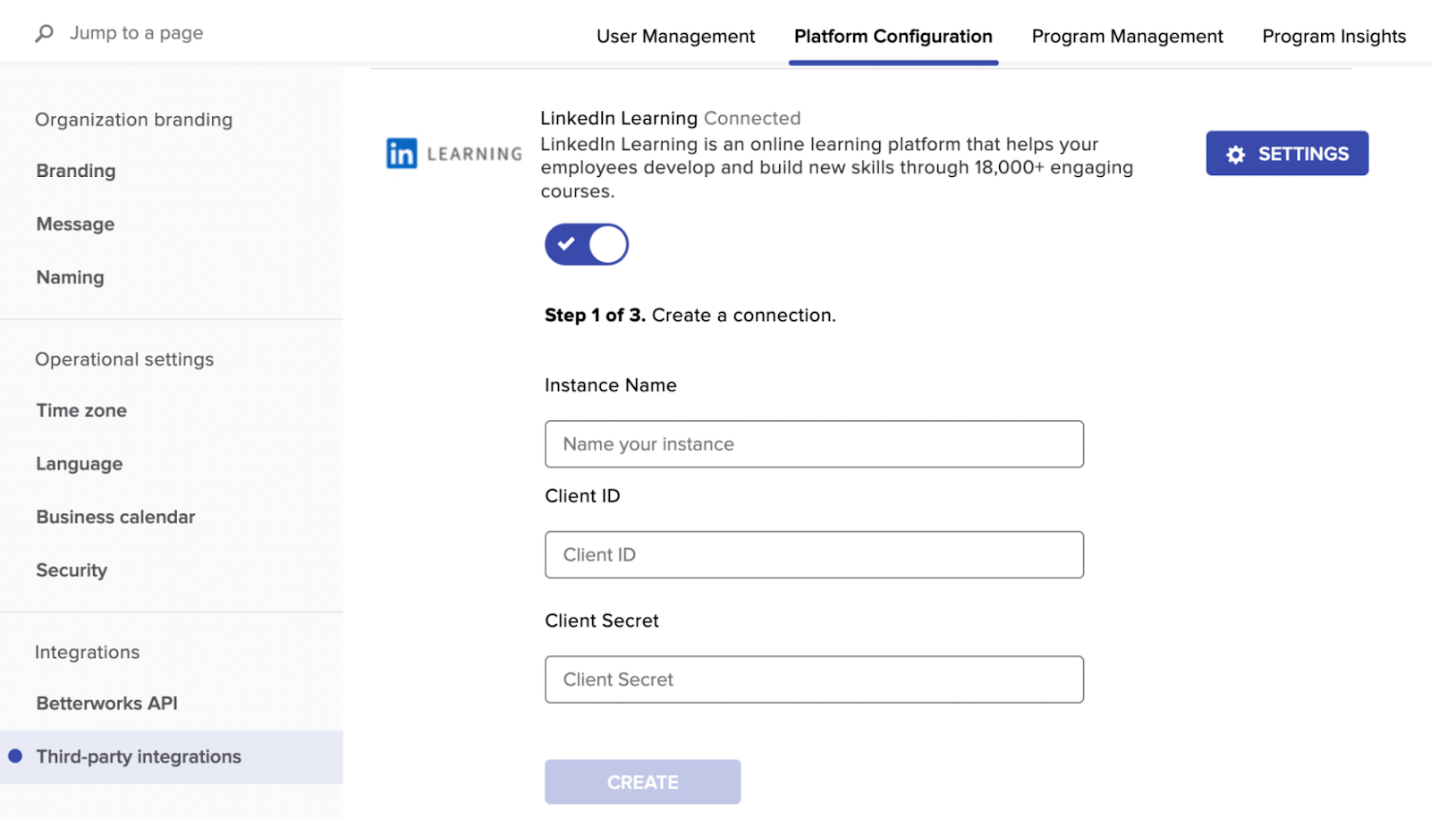Click the Integrations section heading
This screenshot has height=819, width=1431.
87,653
